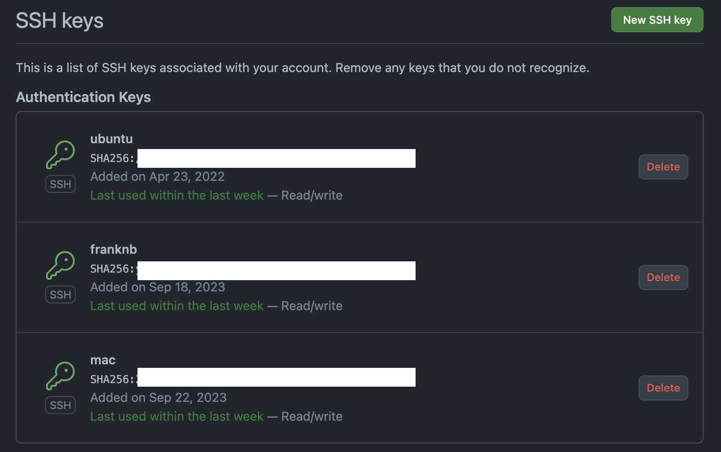Click the SSH badge under mac key

(60, 405)
